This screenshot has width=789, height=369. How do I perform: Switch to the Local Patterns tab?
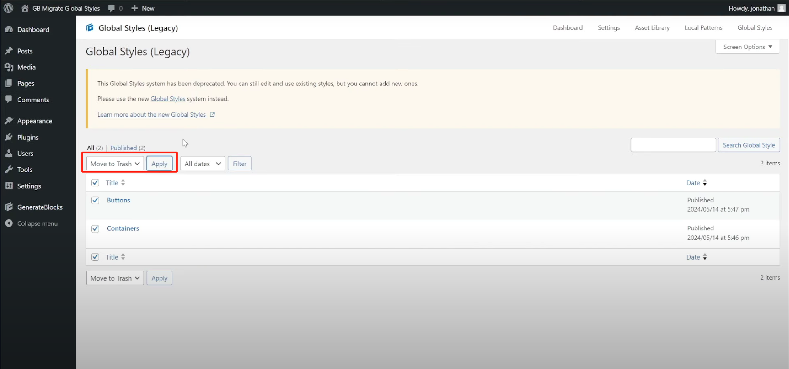[x=703, y=28]
